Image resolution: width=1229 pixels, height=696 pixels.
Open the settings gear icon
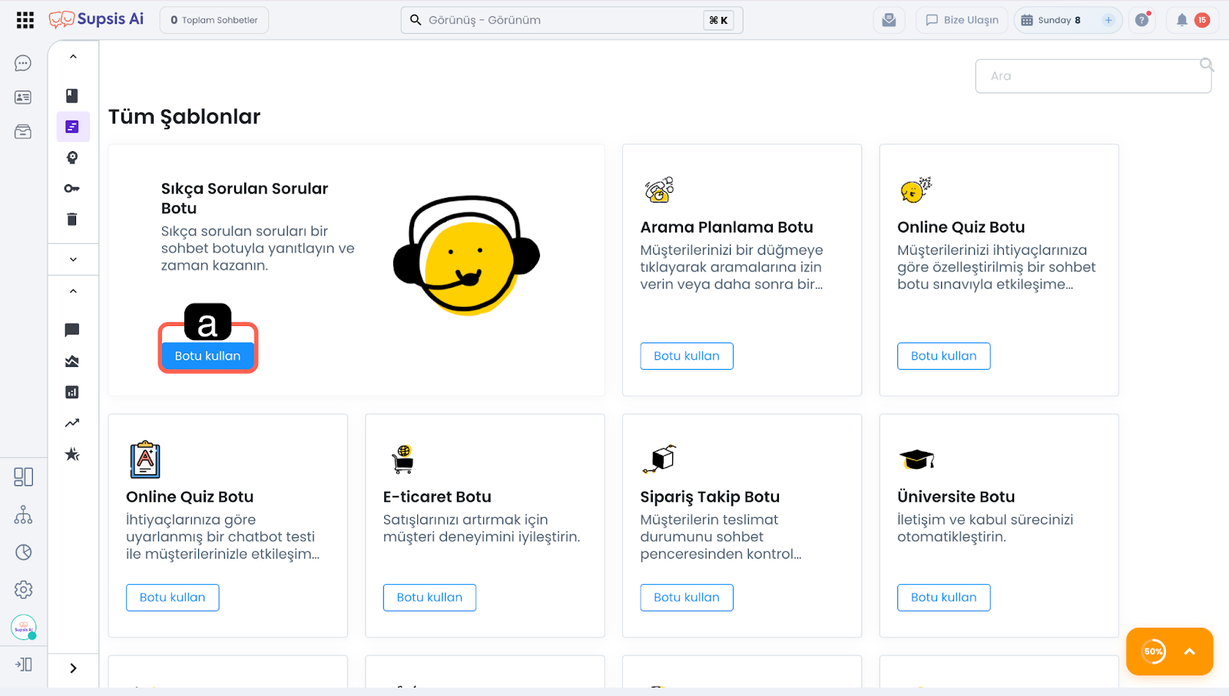(23, 589)
